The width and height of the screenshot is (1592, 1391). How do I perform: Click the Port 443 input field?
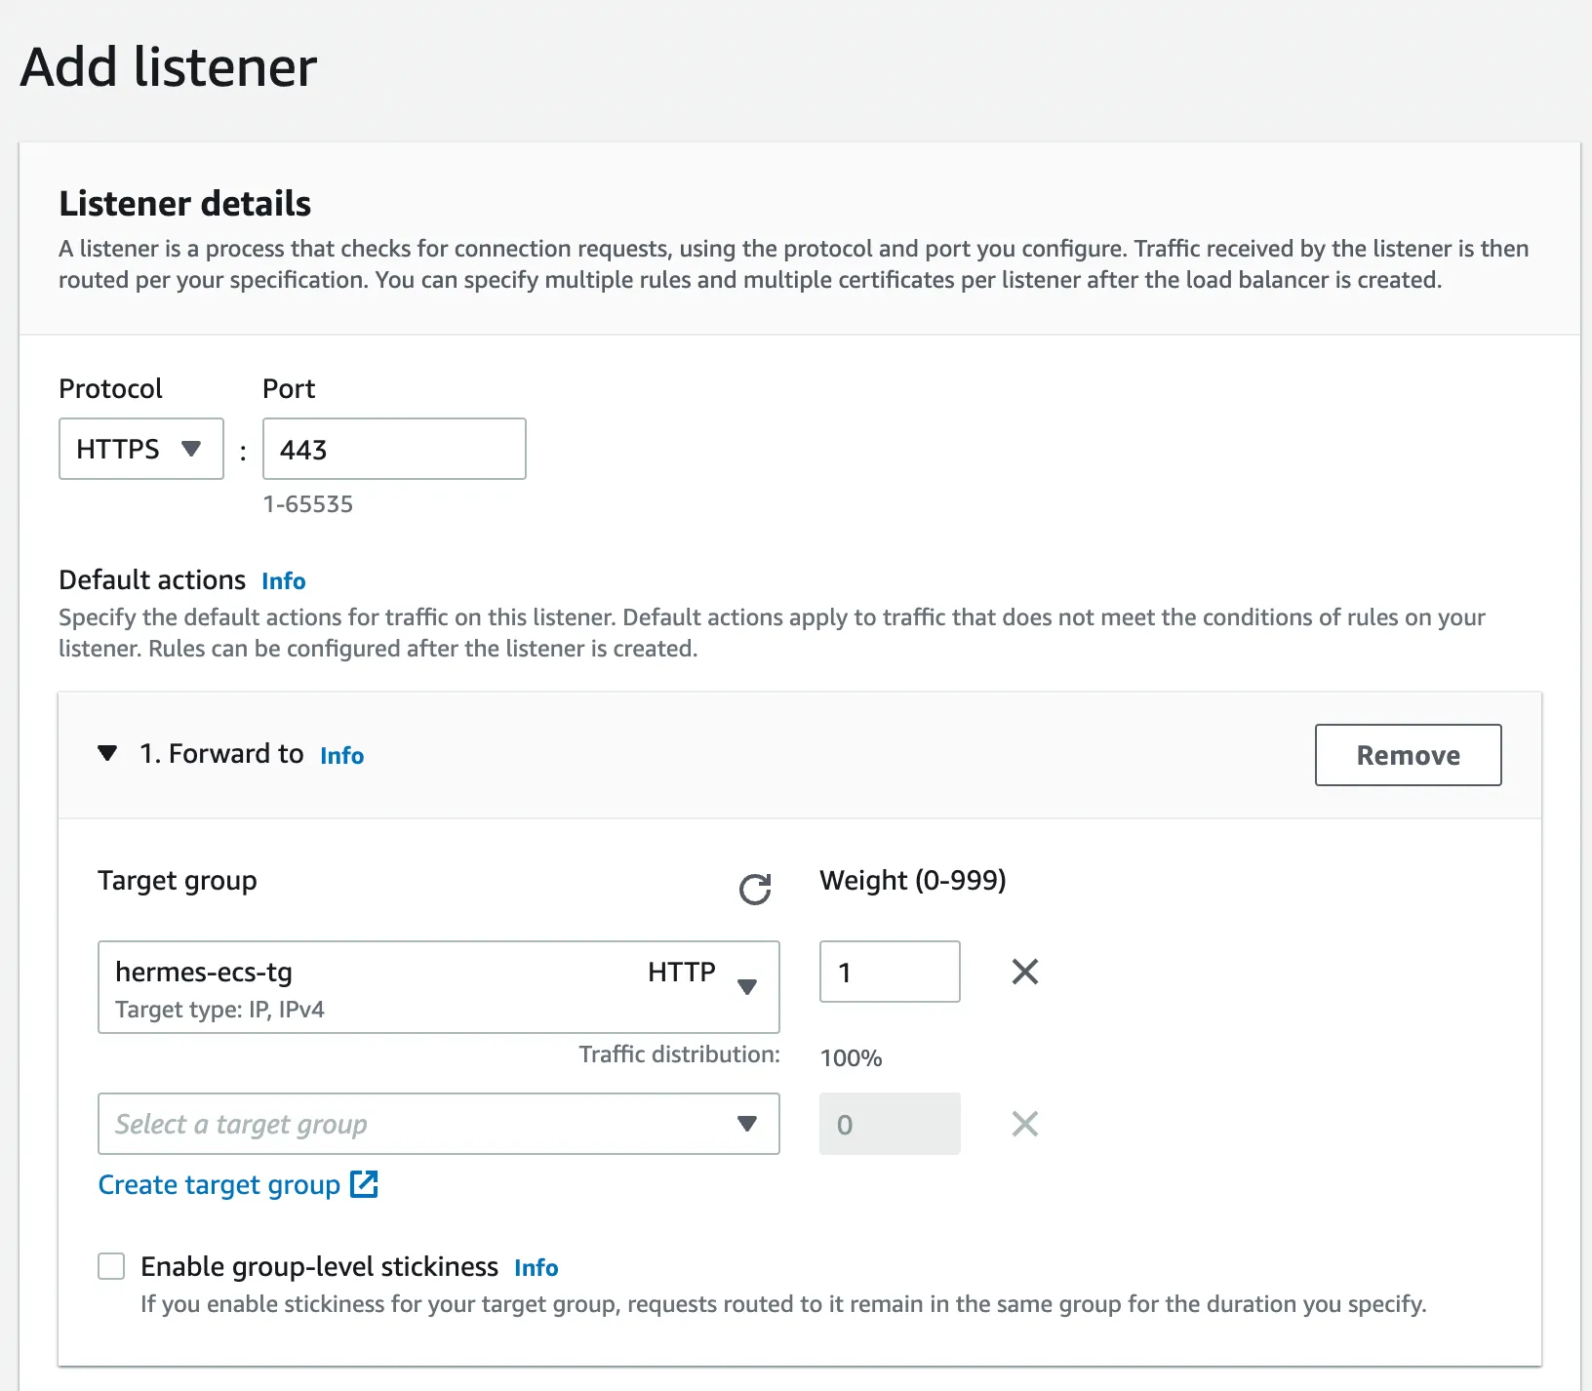click(394, 449)
